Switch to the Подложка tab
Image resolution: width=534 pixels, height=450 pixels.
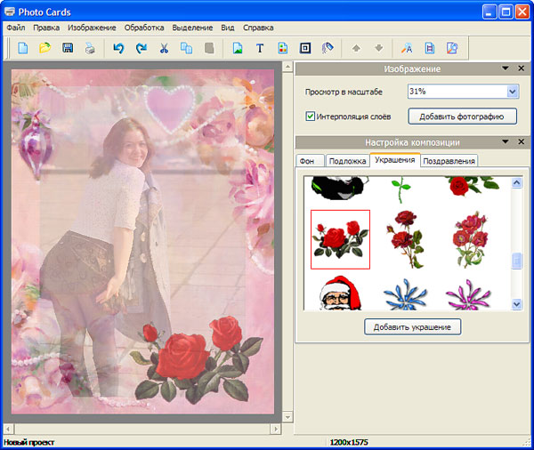pyautogui.click(x=346, y=161)
